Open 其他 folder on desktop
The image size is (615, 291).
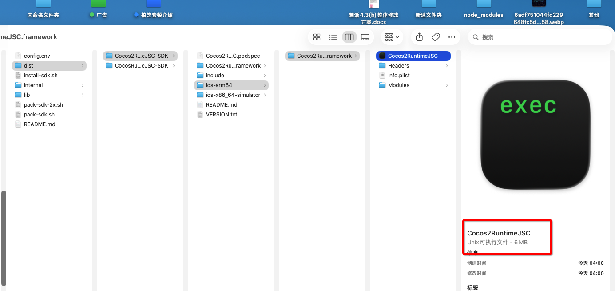[x=594, y=10]
